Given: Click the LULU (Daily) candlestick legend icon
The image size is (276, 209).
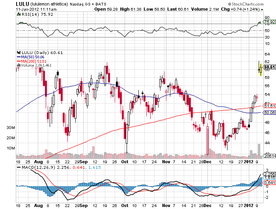Looking at the screenshot, I should point(19,52).
